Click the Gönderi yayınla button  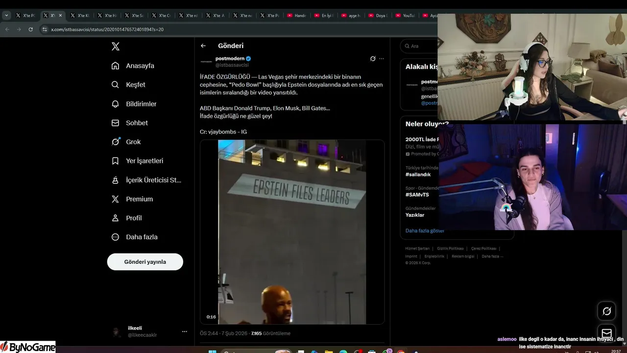tap(145, 262)
